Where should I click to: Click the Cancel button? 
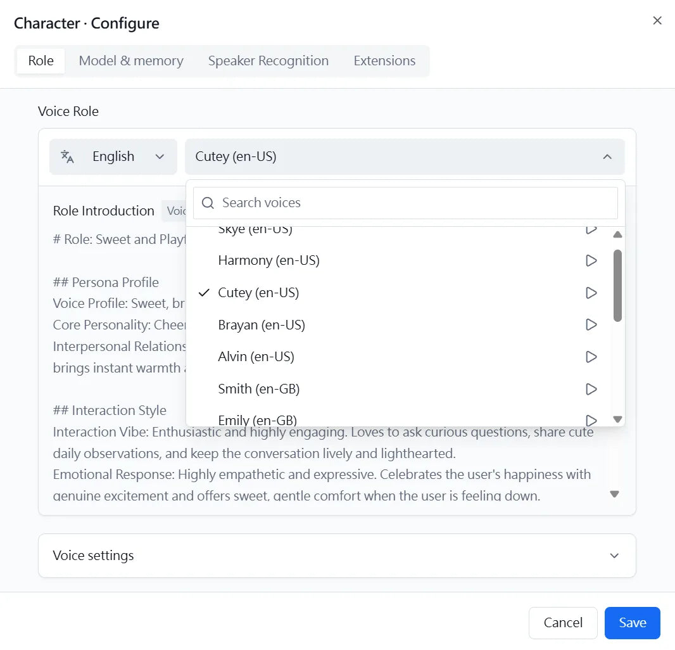point(563,623)
